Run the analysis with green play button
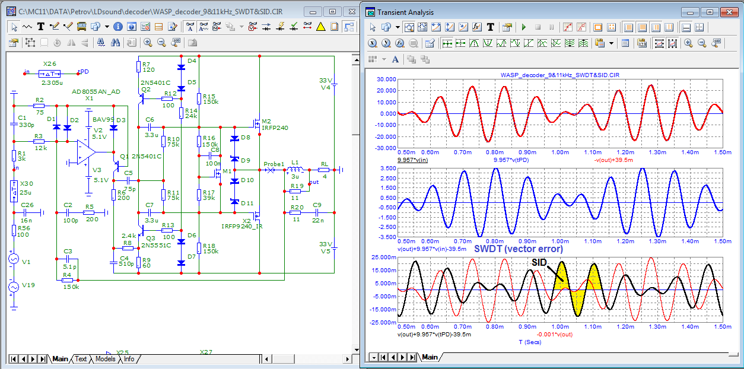 [523, 27]
